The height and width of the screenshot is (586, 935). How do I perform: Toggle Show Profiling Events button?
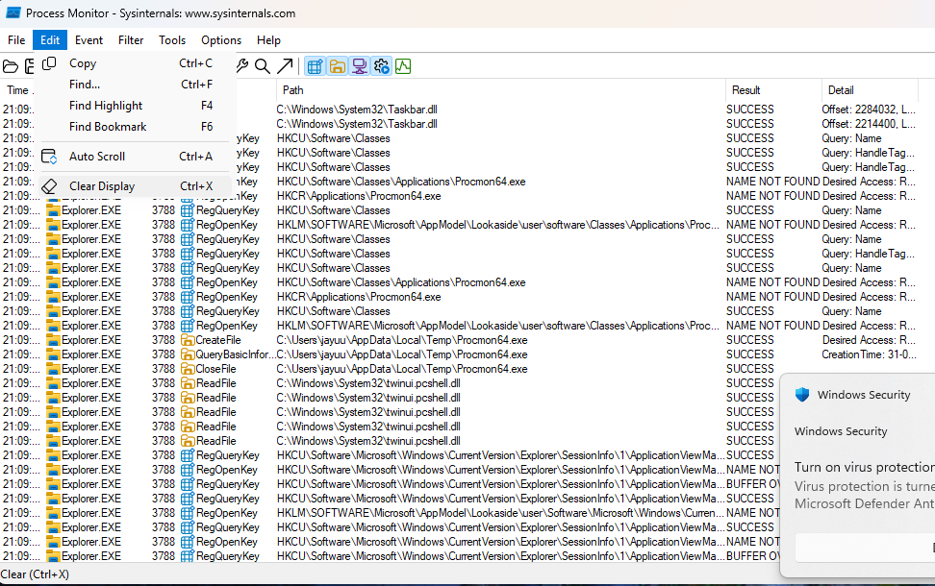(x=403, y=66)
